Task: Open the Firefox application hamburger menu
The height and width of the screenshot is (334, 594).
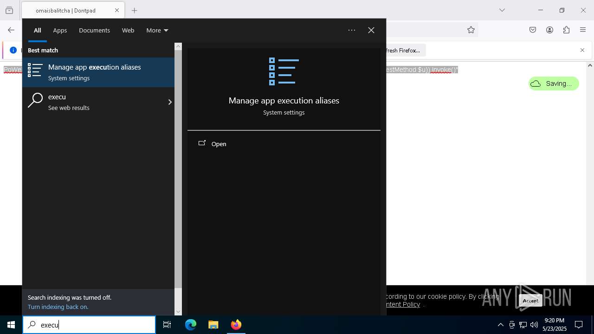Action: [583, 30]
